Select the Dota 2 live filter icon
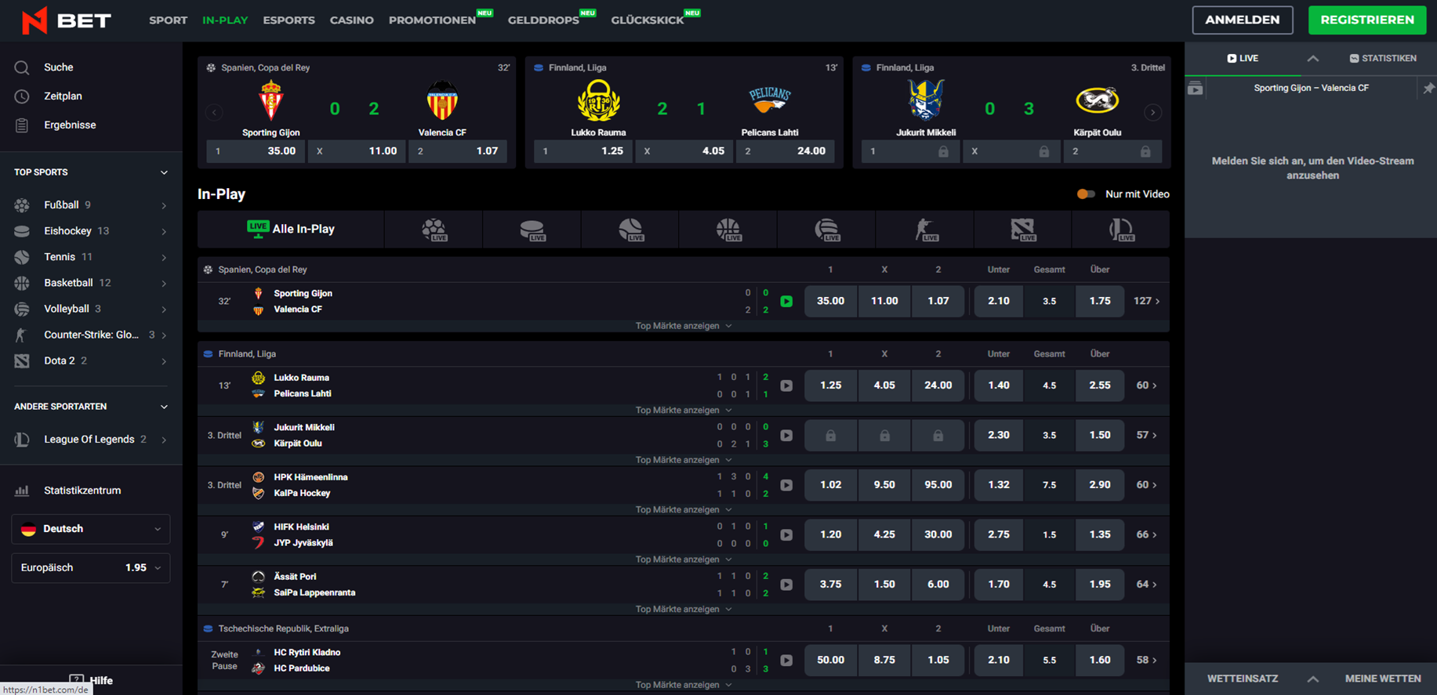 tap(1023, 230)
